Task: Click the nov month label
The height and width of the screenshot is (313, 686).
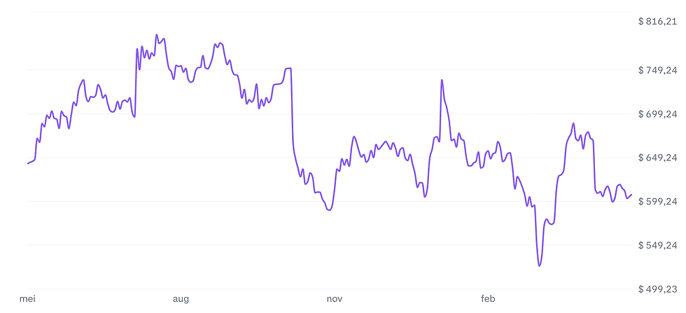Action: click(335, 299)
